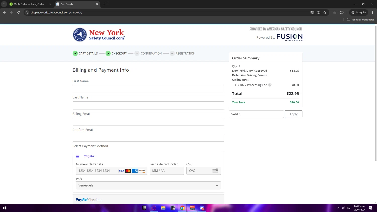View site information for the checkout URL
This screenshot has height=212, width=377.
27,12
